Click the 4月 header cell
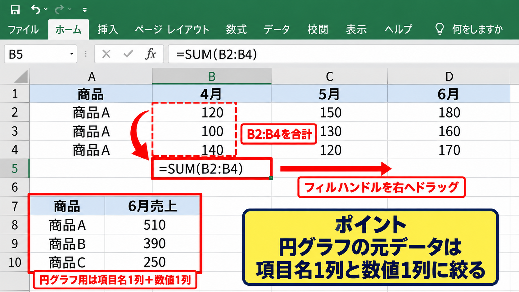 [x=212, y=94]
